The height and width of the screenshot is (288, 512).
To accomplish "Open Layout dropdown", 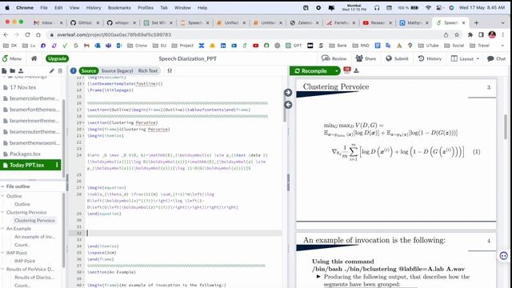I will click(x=465, y=58).
